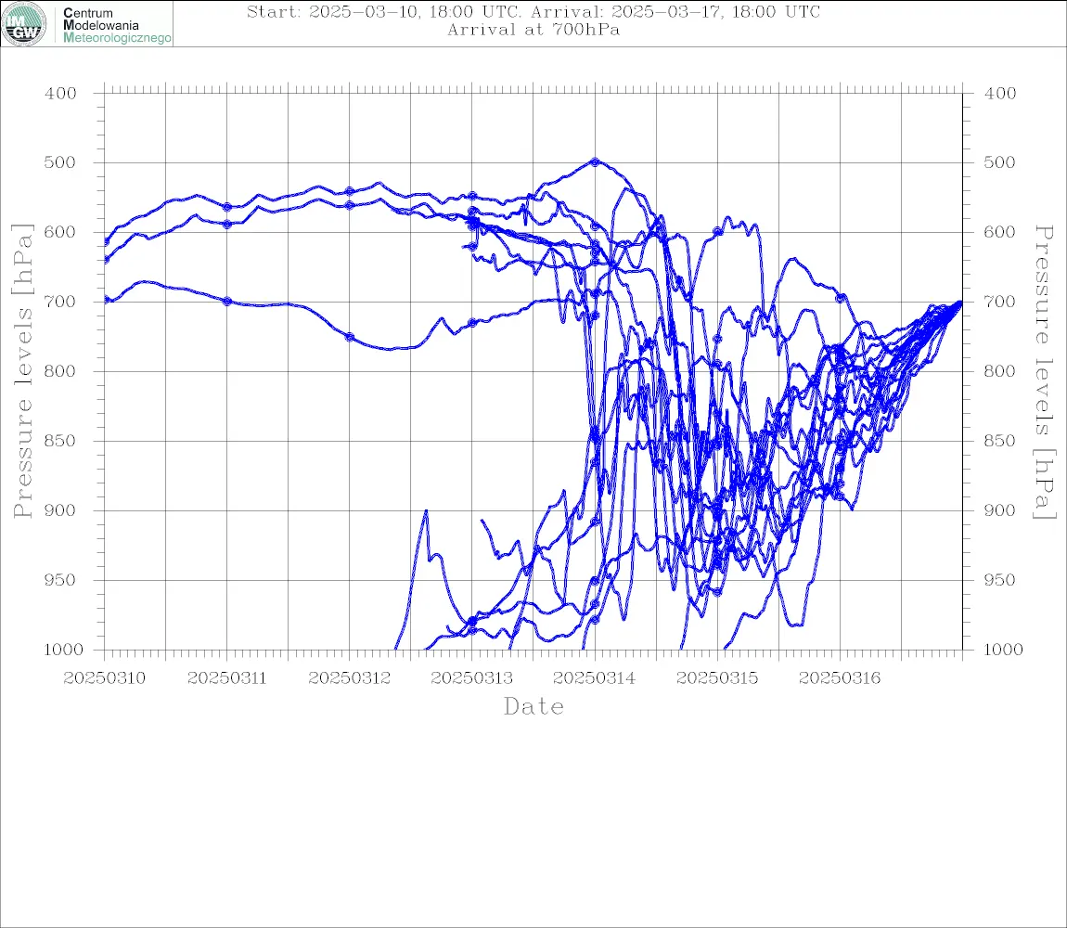Click the left axis 850 label
Screen dimensions: 1067x928
click(x=60, y=441)
